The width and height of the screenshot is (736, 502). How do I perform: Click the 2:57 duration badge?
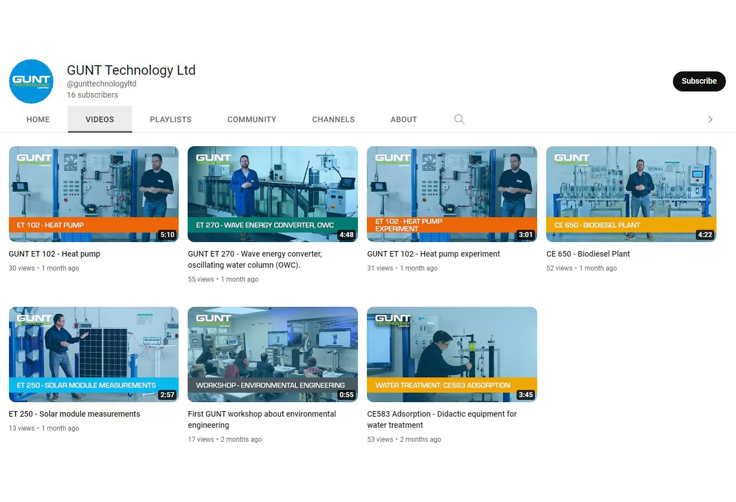click(x=168, y=395)
